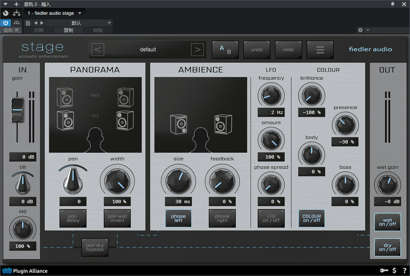Click the undo button

257,50
